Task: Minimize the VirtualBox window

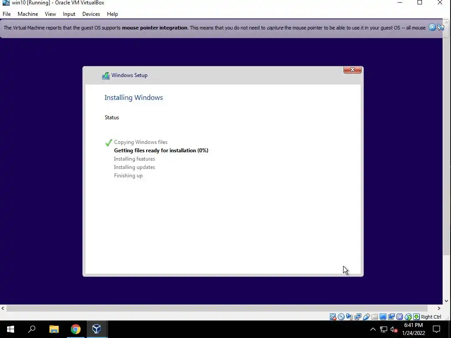Action: coord(400,3)
